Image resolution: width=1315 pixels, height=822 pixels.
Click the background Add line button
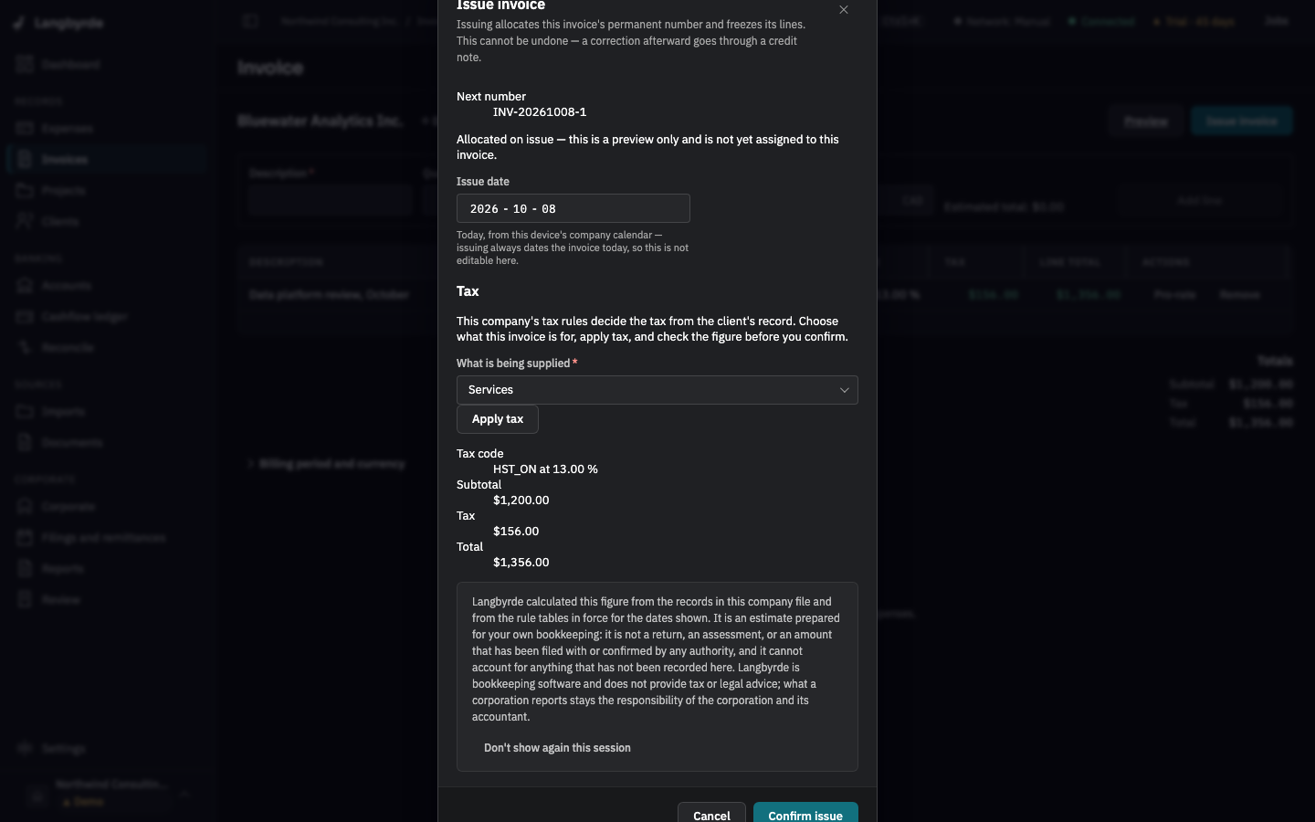click(x=1199, y=200)
